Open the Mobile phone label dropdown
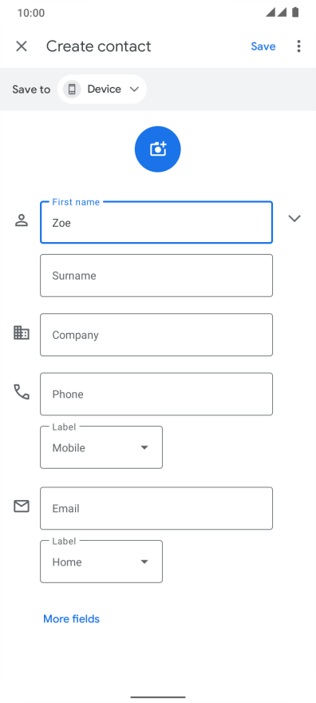Screen dimensions: 316x703 (x=101, y=447)
